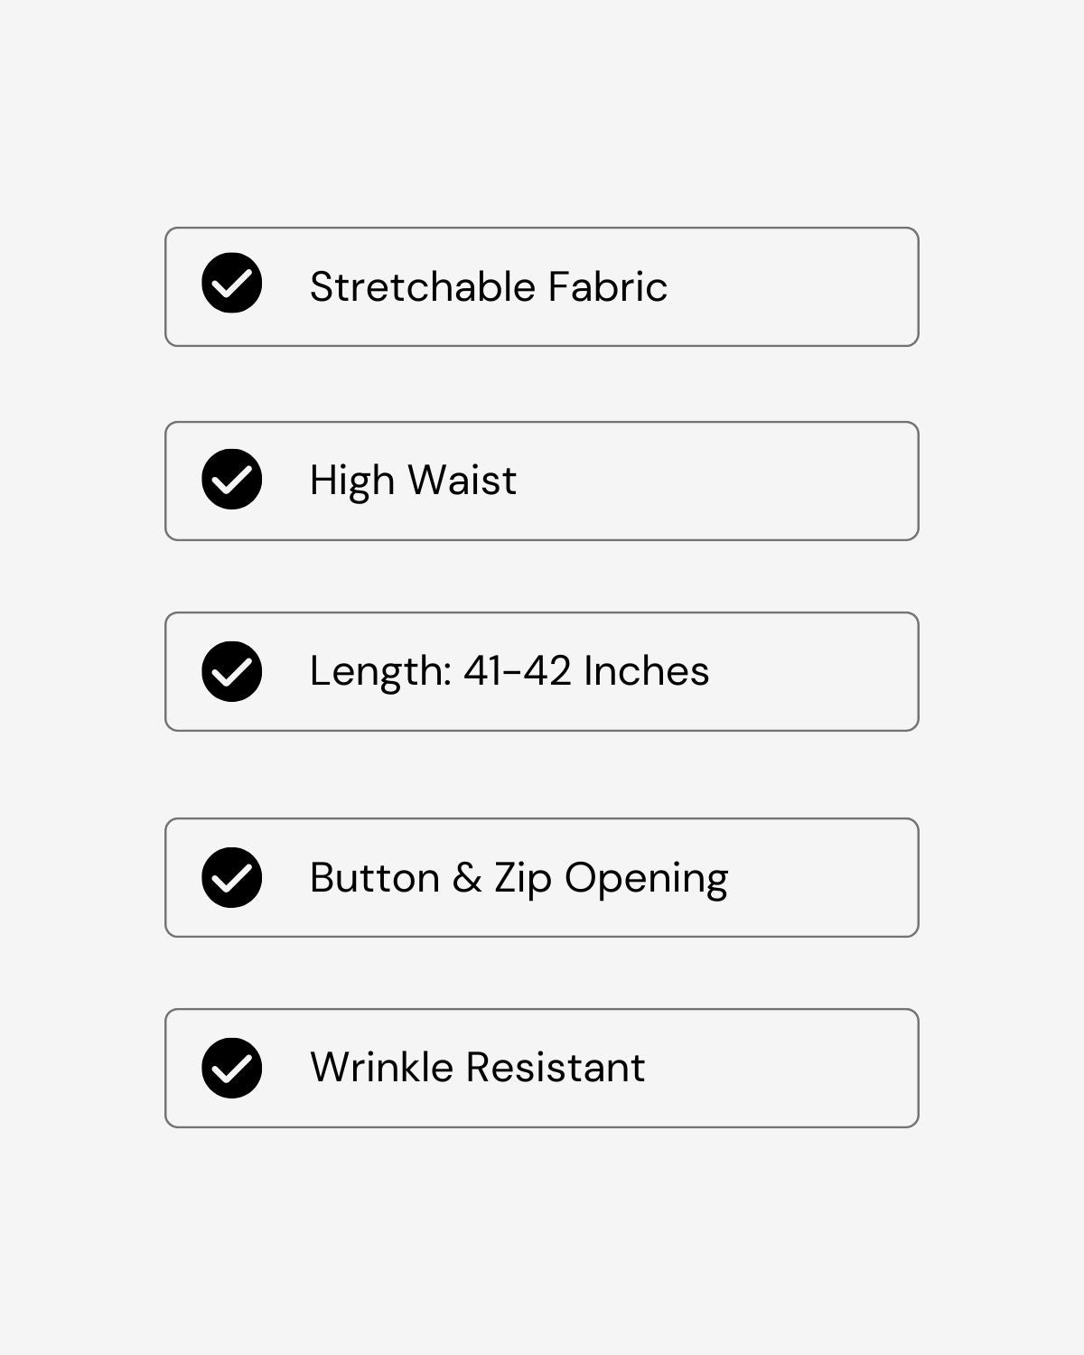The width and height of the screenshot is (1084, 1355).
Task: Click the word "Inches" in the length box
Action: coord(646,671)
